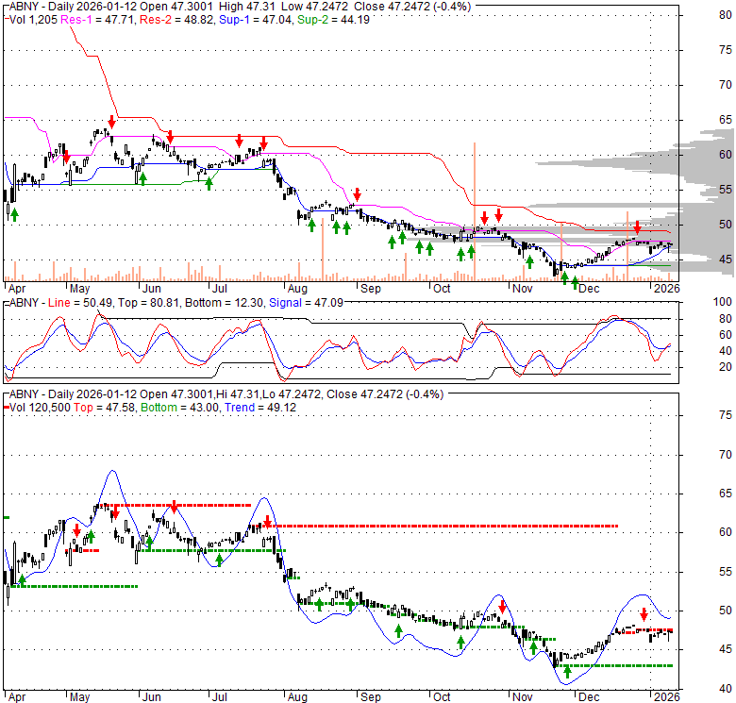This screenshot has height=703, width=736.
Task: Click the red sell arrow in late December on the Trend chart
Action: point(644,614)
